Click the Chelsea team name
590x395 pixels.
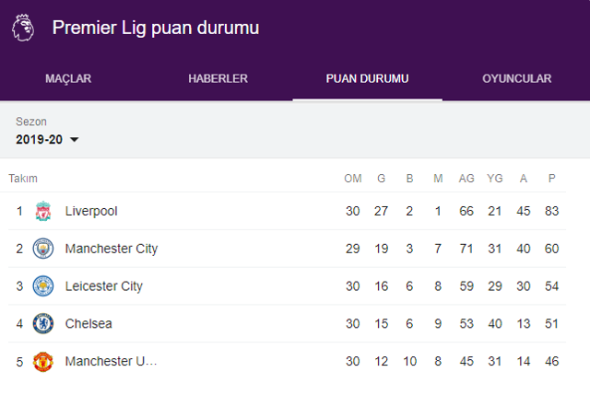coord(88,324)
